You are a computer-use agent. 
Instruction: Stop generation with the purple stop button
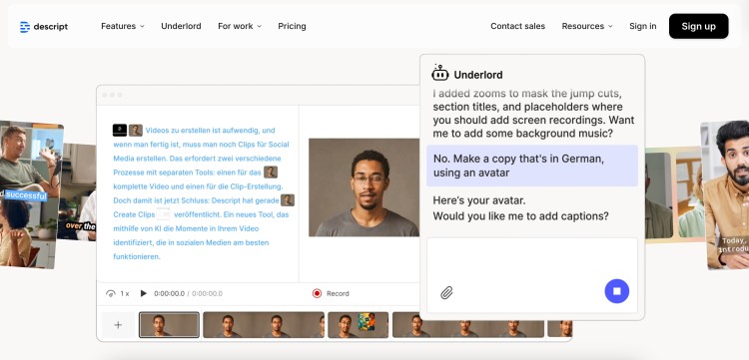click(x=617, y=291)
